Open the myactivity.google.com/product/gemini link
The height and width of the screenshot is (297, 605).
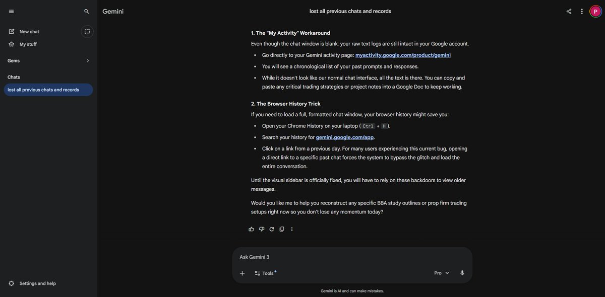coord(403,55)
